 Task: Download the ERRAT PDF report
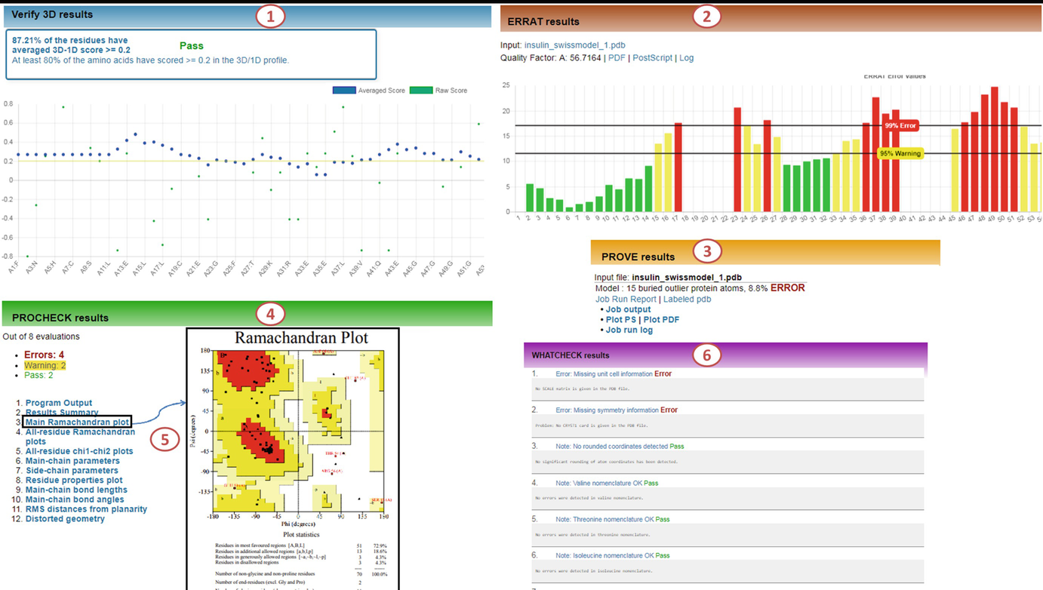point(617,57)
